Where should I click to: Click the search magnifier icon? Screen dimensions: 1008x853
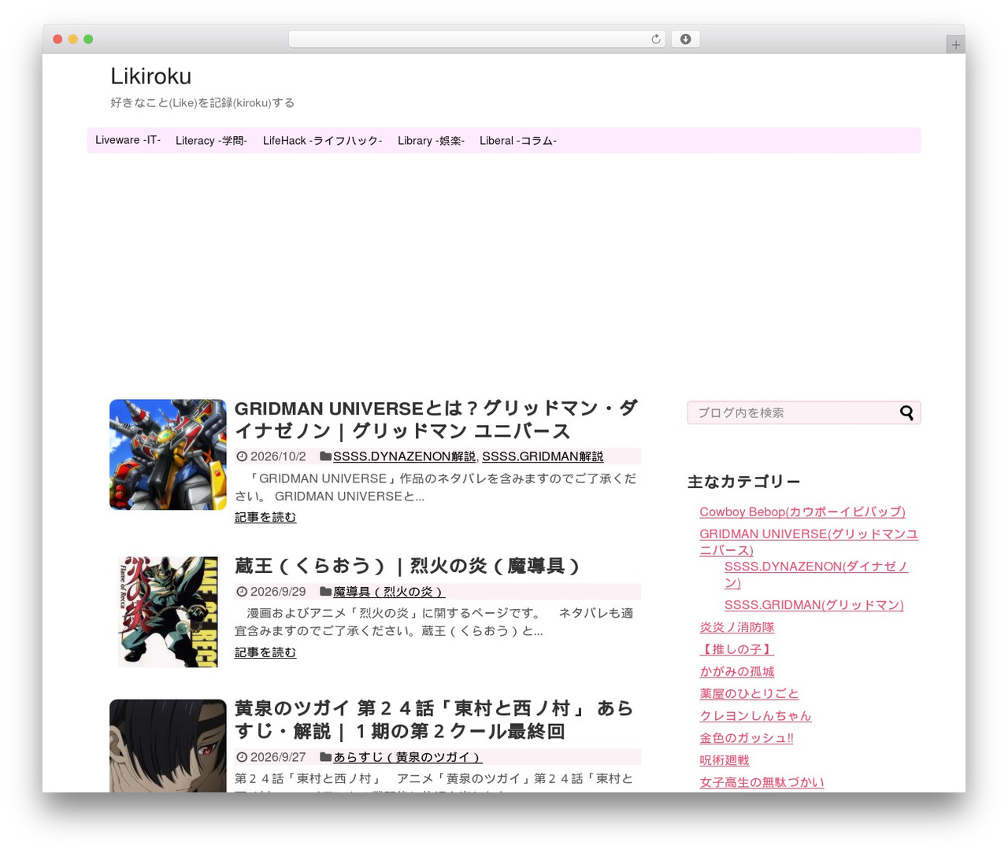tap(906, 412)
